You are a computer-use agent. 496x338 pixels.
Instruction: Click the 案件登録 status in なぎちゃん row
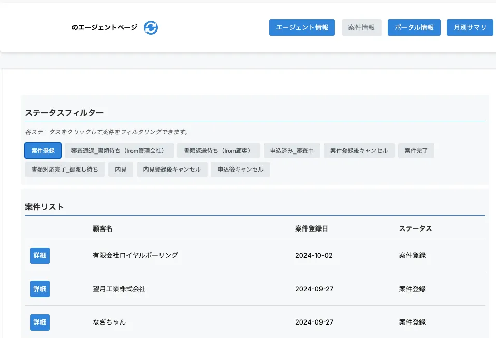(412, 322)
